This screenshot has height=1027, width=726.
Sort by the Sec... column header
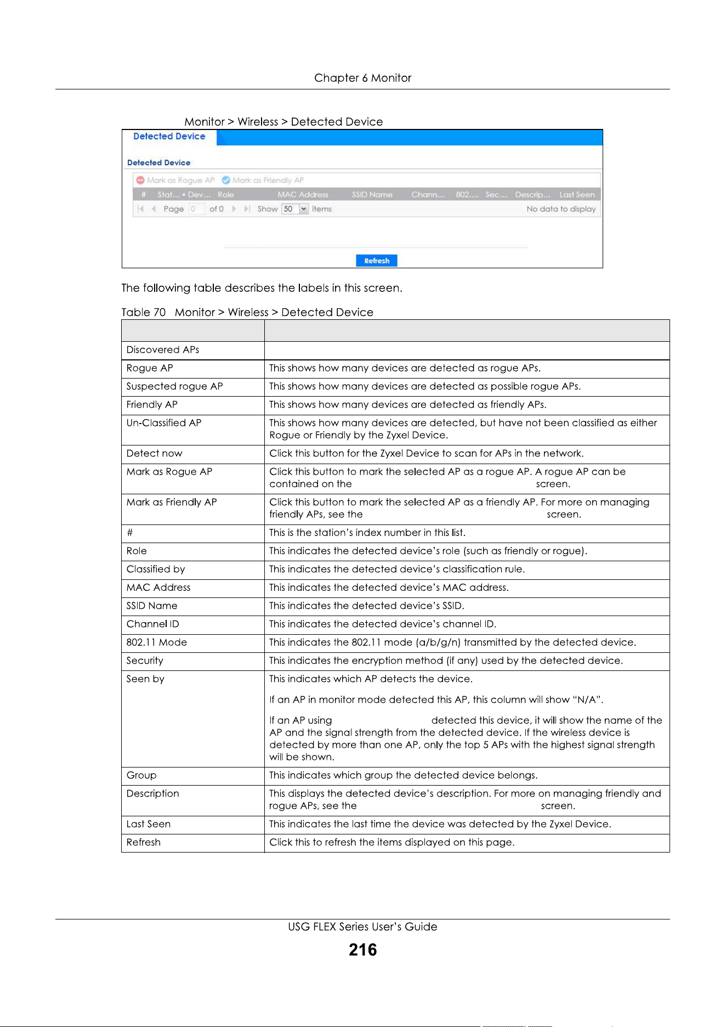pos(496,195)
